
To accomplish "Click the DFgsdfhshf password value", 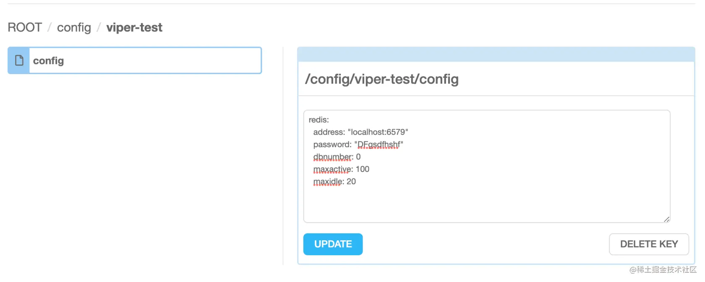I will point(379,145).
